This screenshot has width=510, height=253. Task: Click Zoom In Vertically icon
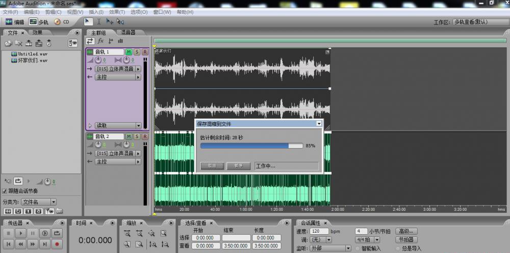click(x=153, y=244)
